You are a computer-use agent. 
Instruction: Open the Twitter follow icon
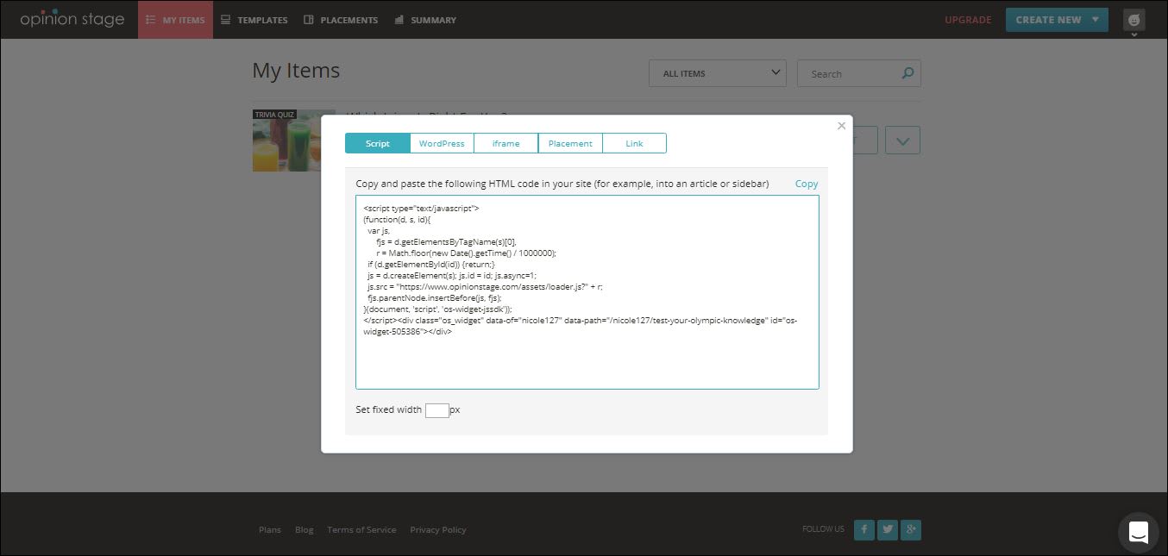pos(888,530)
